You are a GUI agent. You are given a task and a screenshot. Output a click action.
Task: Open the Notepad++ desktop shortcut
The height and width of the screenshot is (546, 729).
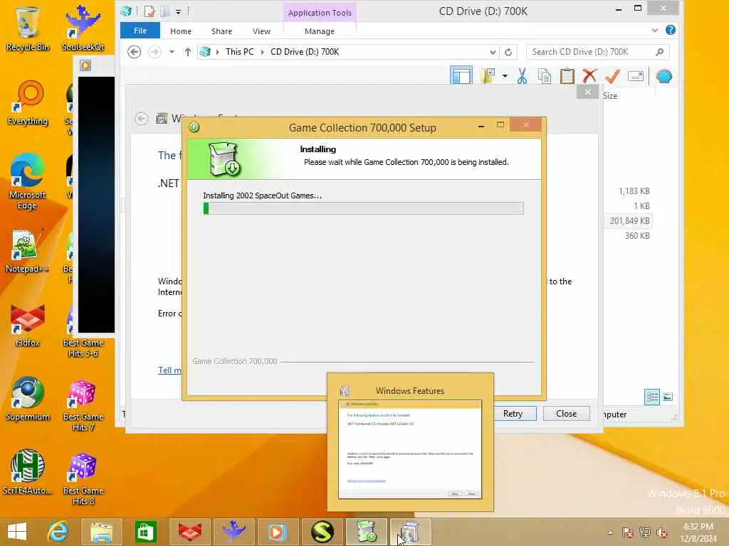click(27, 251)
